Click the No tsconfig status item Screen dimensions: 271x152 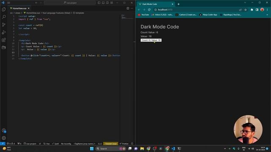click(x=66, y=144)
